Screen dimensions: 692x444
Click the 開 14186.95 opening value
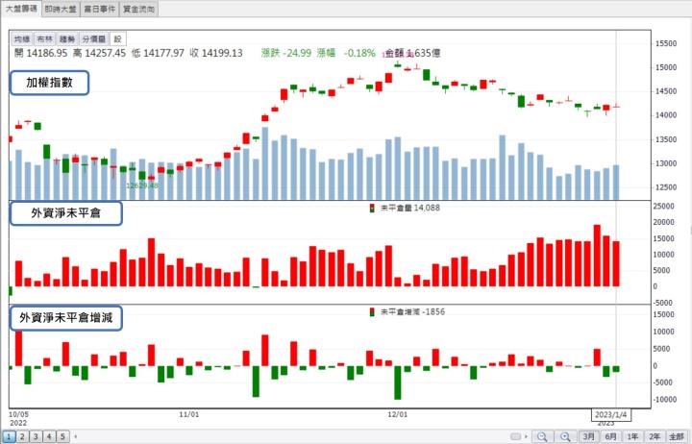click(40, 54)
